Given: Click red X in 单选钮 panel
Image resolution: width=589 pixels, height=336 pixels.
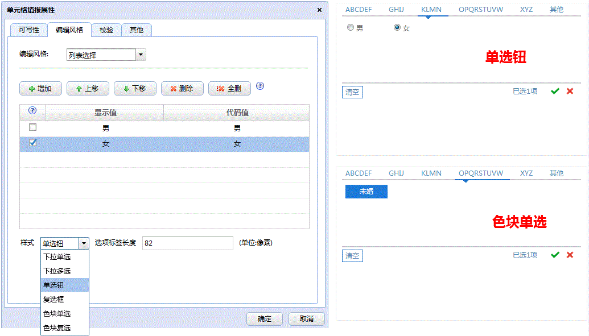Looking at the screenshot, I should 570,92.
